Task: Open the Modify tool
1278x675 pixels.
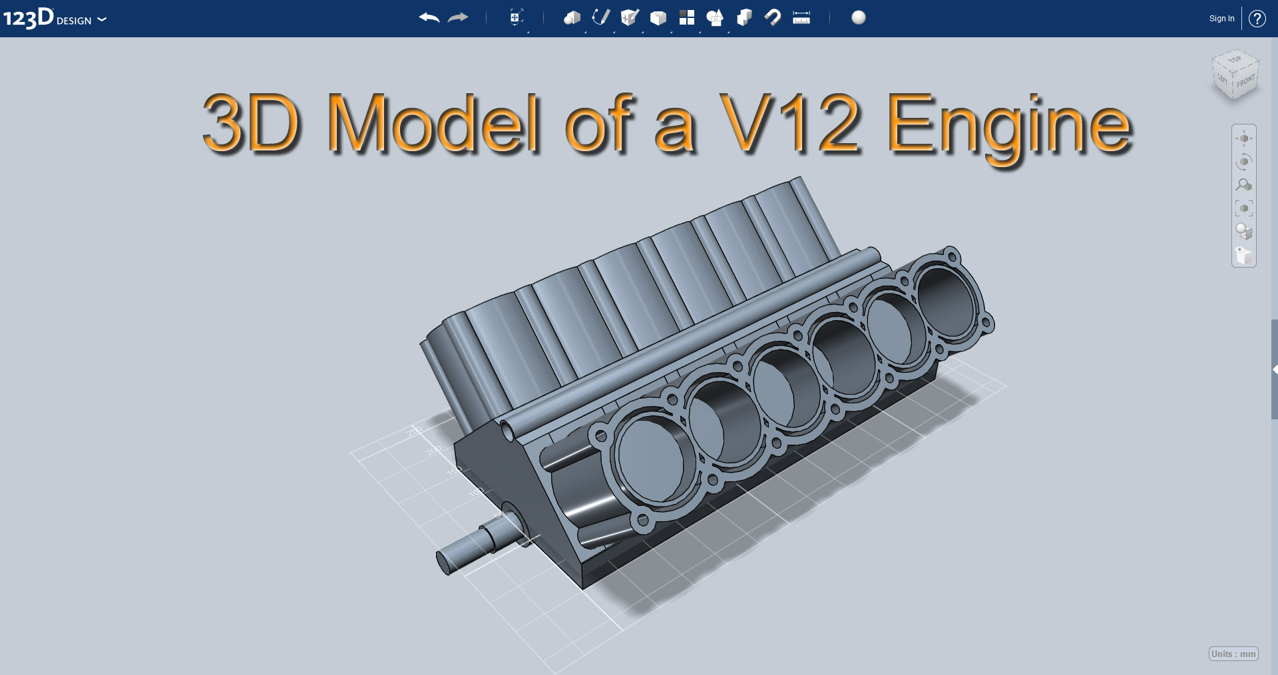Action: (658, 18)
